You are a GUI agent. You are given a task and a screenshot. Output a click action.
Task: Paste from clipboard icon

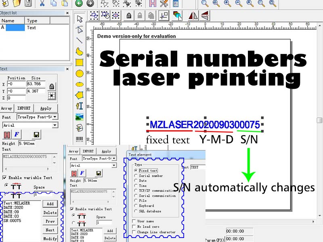(x=65, y=3)
